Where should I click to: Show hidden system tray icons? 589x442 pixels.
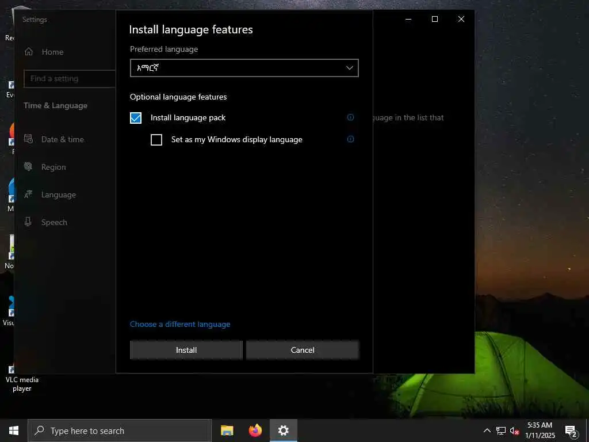pyautogui.click(x=487, y=430)
